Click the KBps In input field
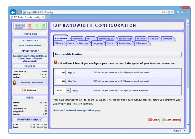 61,72
